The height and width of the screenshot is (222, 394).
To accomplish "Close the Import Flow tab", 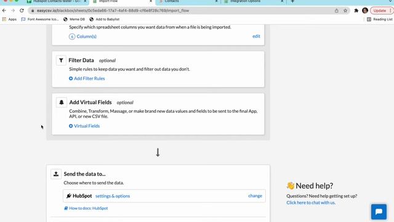I will click(151, 1).
